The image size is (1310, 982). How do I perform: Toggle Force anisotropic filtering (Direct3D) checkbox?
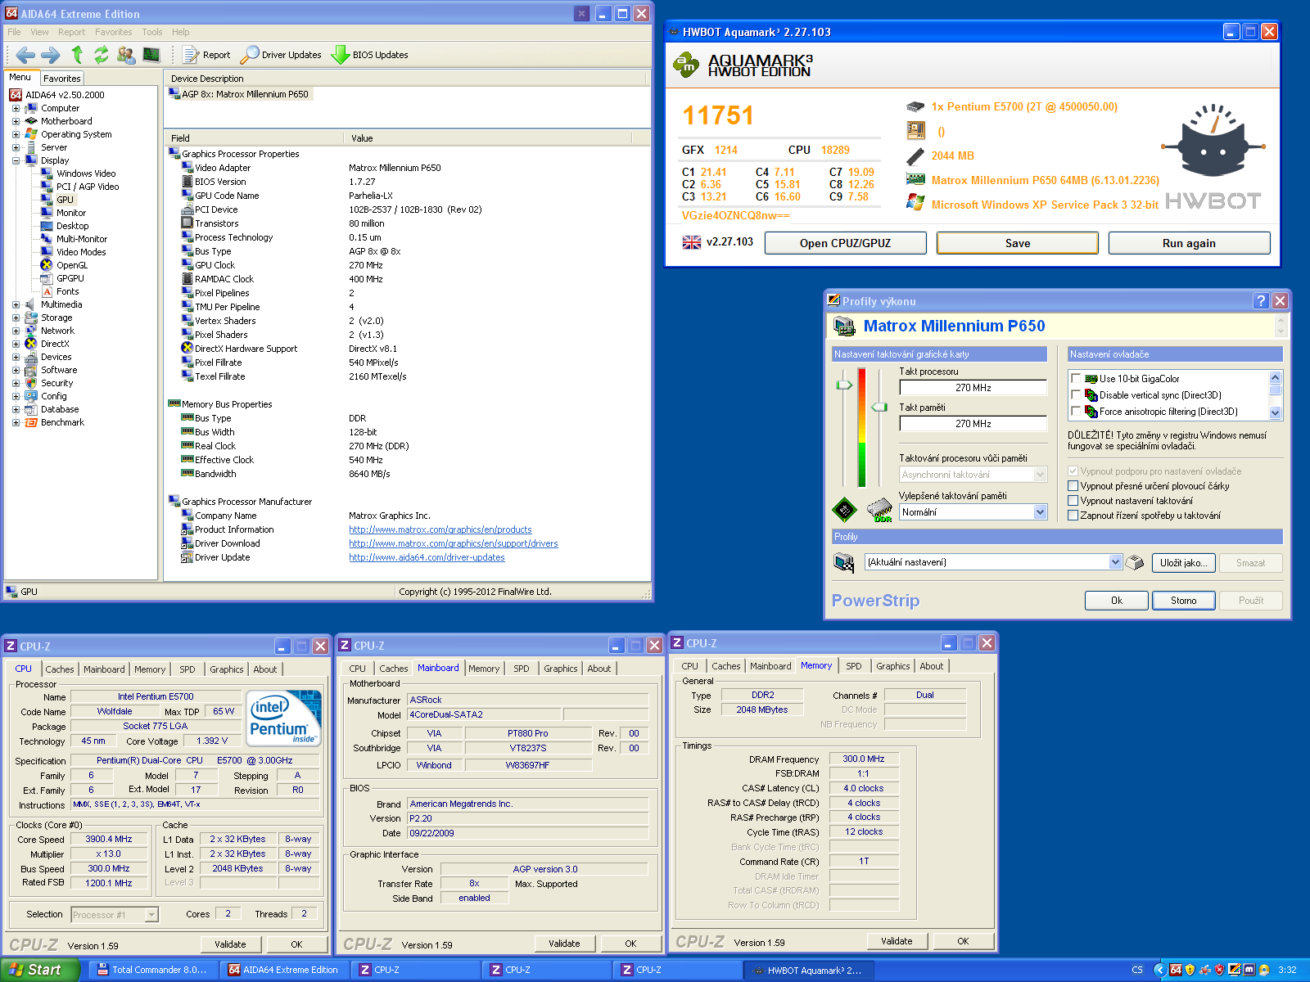coord(1076,411)
